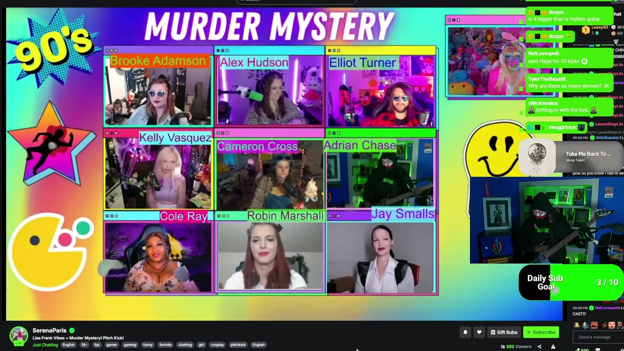Click the English language tag after Just Chatting
The width and height of the screenshot is (624, 351).
pos(68,345)
